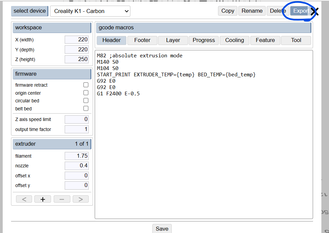Viewport: 329px width, 233px height.
Task: Open the Layer gcode tab
Action: pyautogui.click(x=173, y=40)
